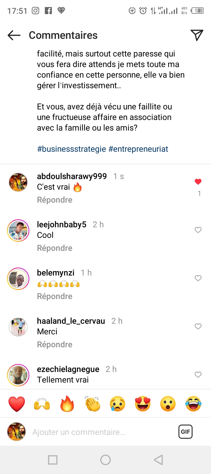This screenshot has width=211, height=474.
Task: Like leejohnbaby5's comment
Action: pyautogui.click(x=198, y=230)
